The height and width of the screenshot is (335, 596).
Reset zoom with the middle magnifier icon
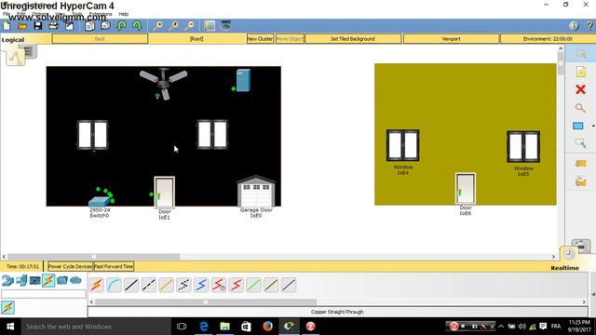pos(173,26)
